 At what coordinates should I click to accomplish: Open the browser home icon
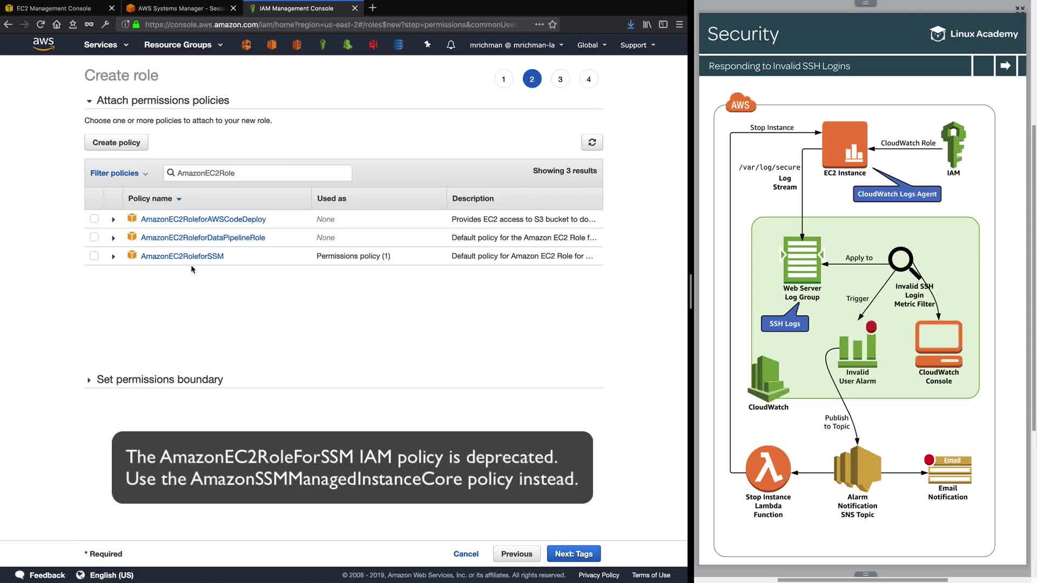57,24
